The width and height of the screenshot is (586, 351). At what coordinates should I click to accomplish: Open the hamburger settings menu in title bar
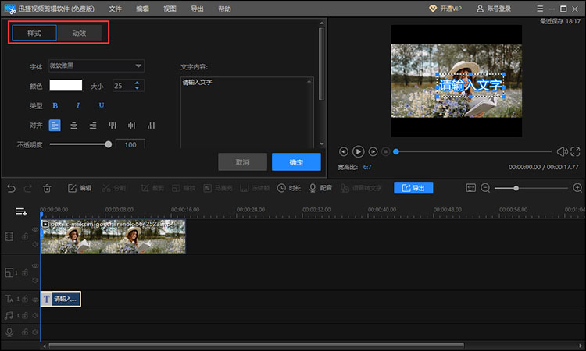pos(540,9)
